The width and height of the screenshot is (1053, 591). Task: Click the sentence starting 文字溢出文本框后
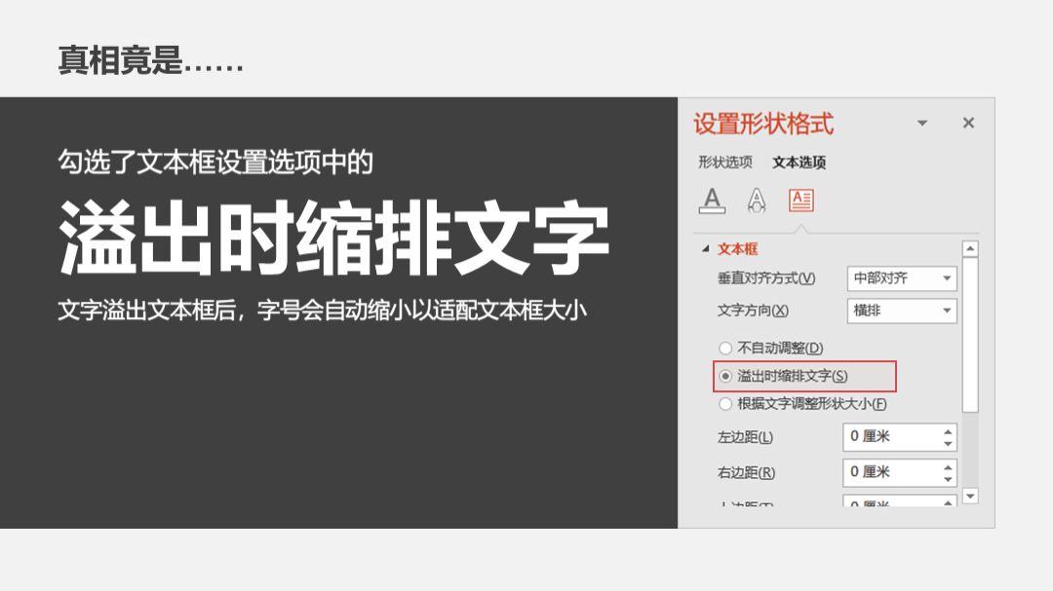tap(323, 311)
